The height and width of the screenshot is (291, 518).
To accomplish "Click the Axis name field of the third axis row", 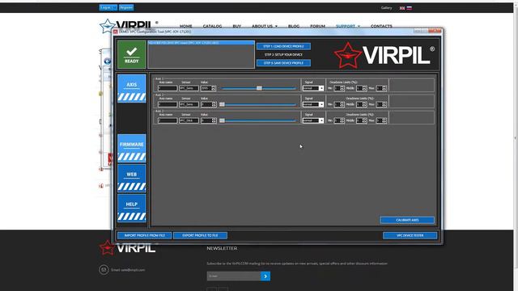I will (168, 120).
